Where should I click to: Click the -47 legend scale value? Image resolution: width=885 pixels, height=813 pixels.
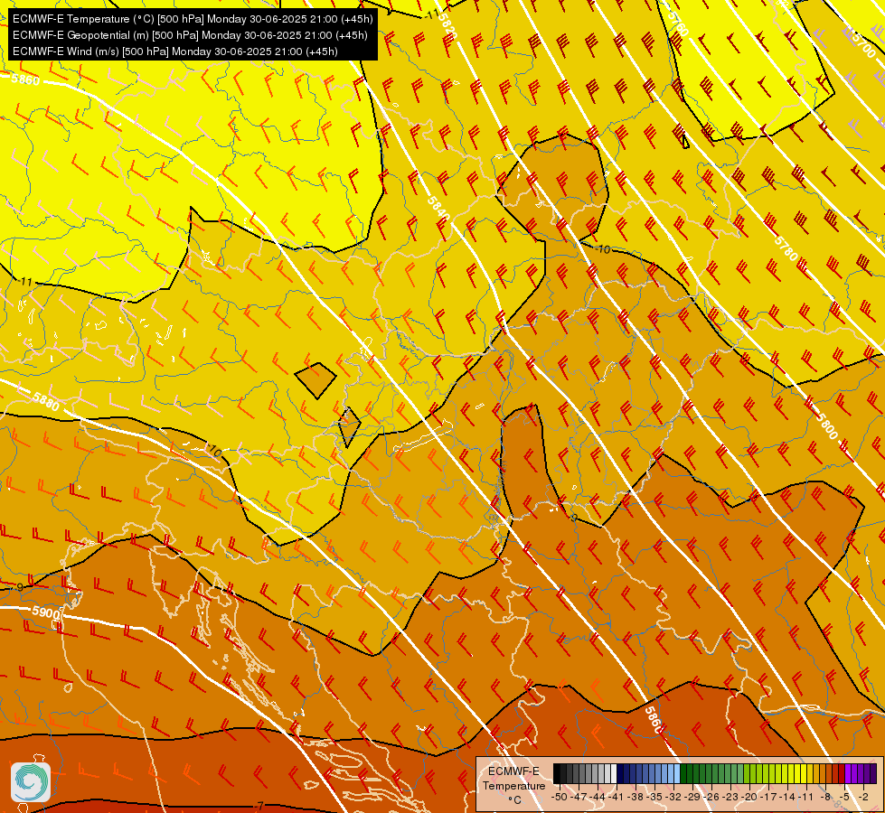[579, 797]
